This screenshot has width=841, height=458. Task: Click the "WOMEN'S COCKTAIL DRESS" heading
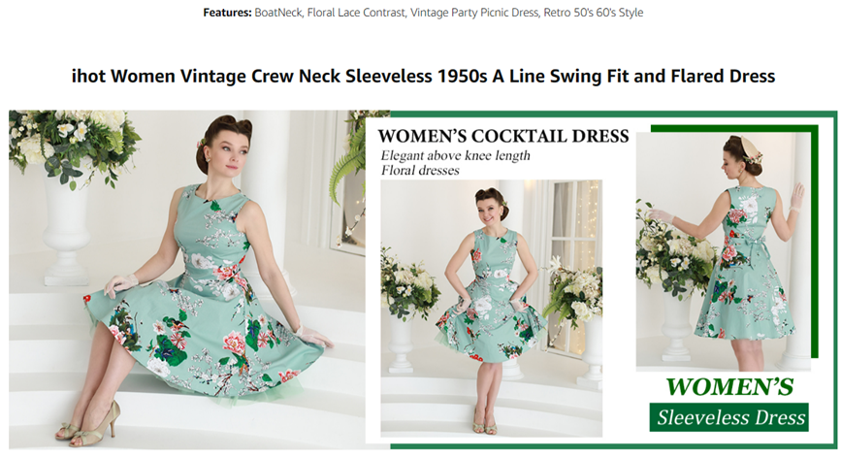pos(502,136)
